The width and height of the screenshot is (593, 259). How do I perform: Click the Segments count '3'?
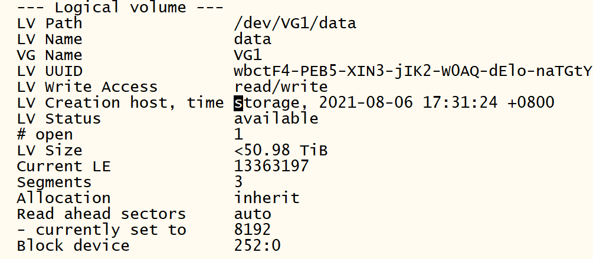point(238,182)
